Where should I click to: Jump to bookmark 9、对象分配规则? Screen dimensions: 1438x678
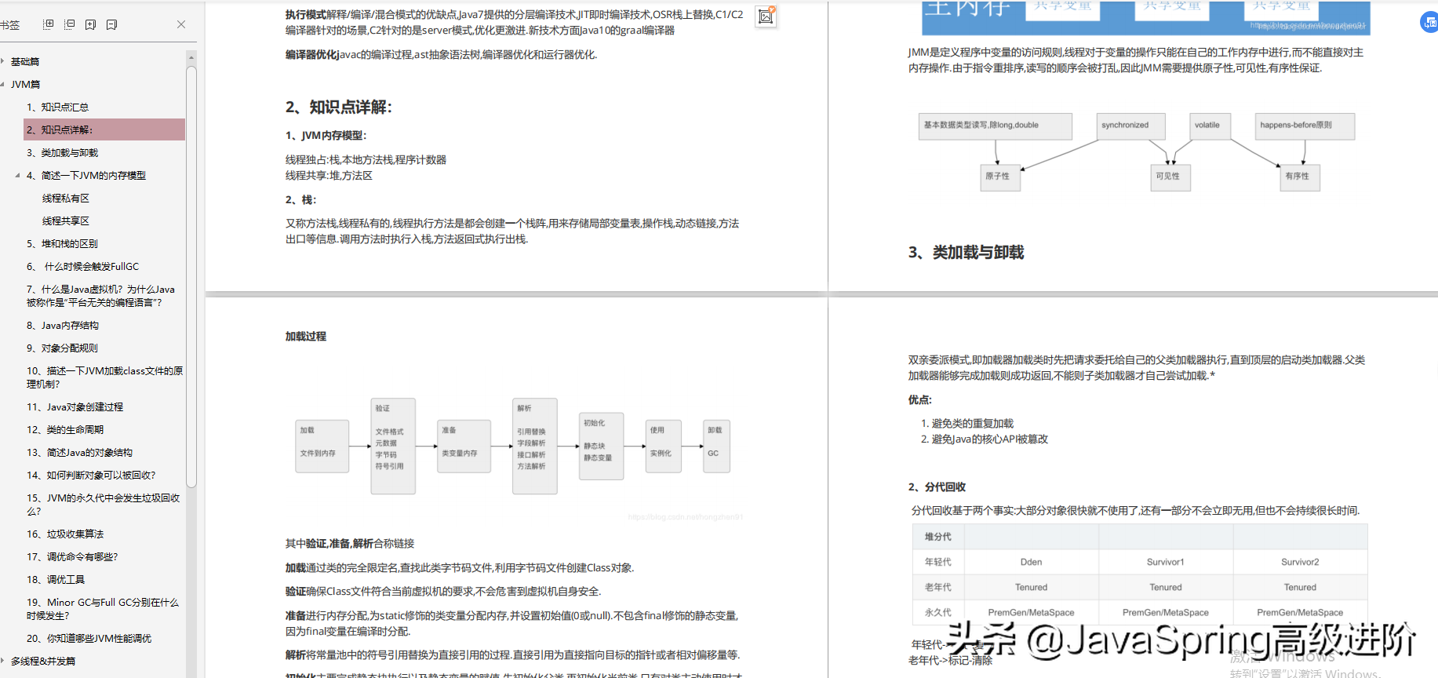click(63, 348)
